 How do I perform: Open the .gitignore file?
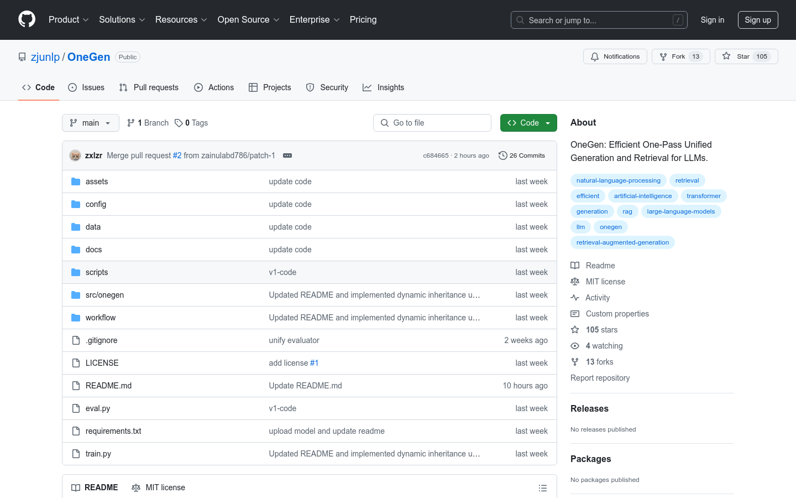tap(101, 340)
